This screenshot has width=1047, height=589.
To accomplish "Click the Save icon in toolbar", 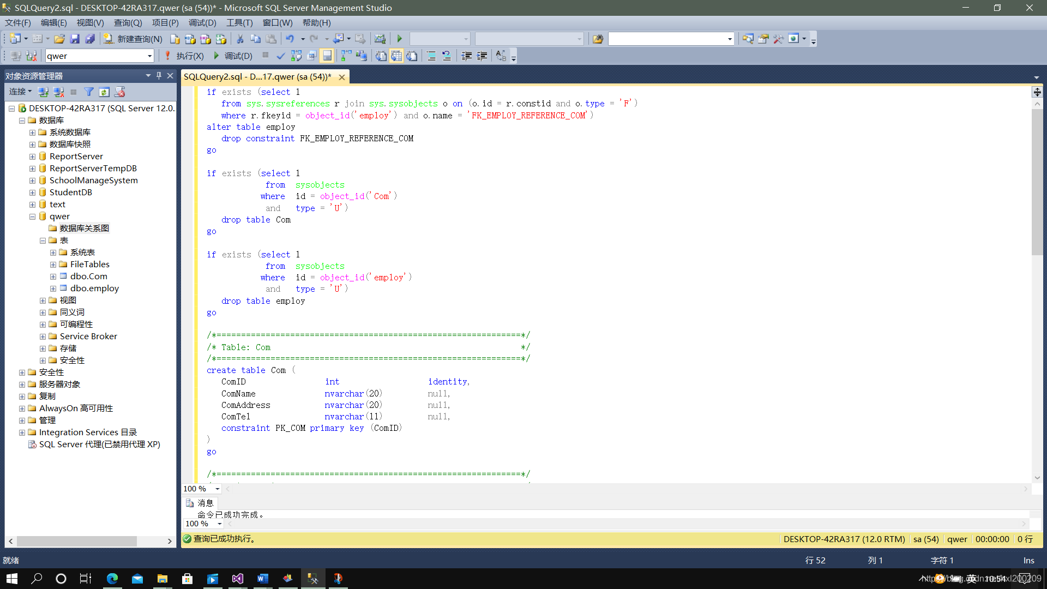I will pyautogui.click(x=75, y=39).
